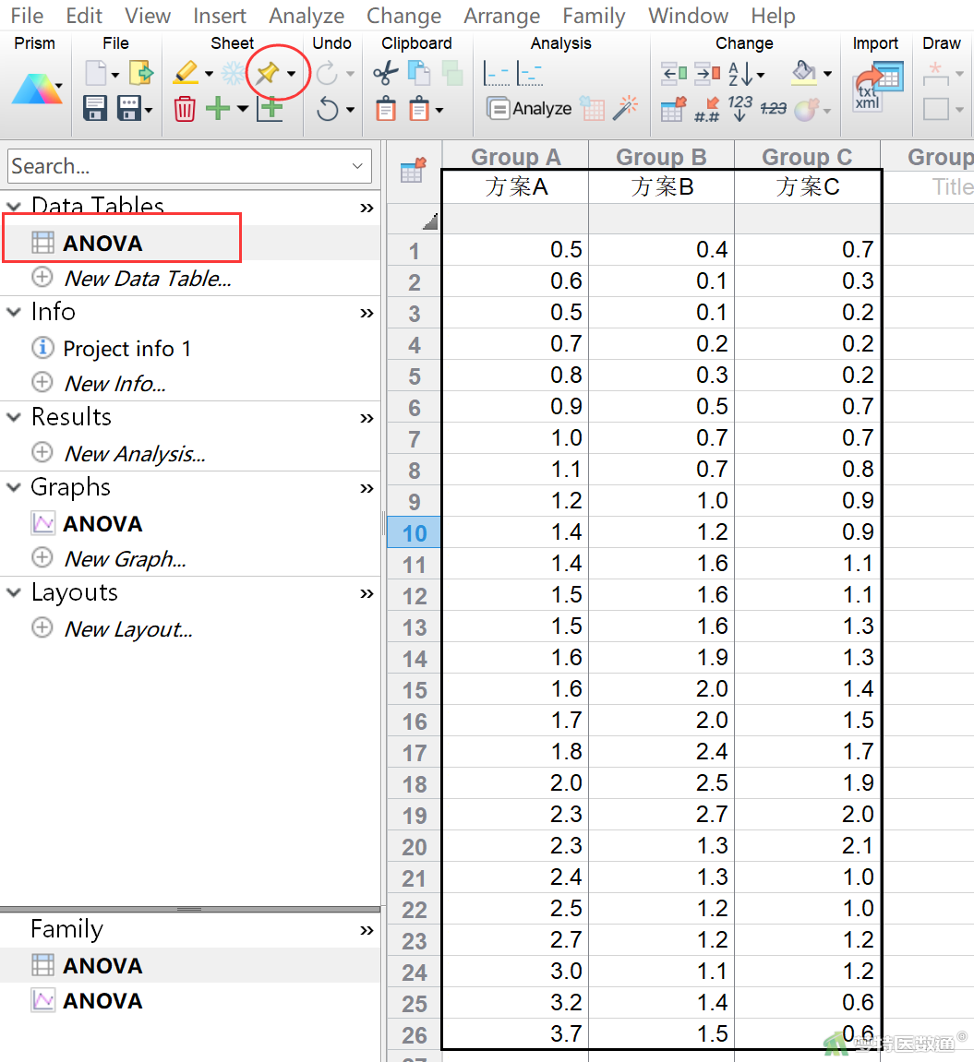Open the green plus New sheet dropdown
This screenshot has width=974, height=1062.
coord(243,108)
